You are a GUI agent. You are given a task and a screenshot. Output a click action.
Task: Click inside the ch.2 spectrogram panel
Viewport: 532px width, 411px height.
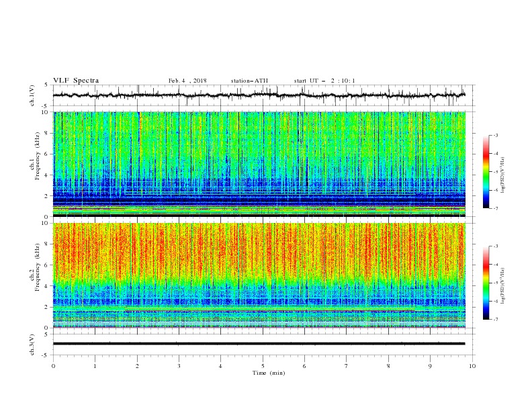tap(259, 275)
